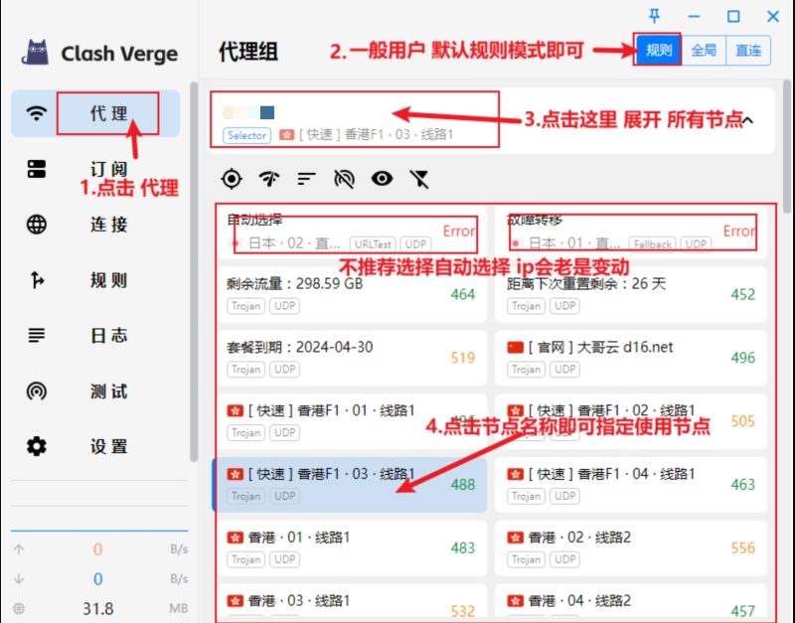Show proxy details with the eye icon
795x623 pixels.
click(381, 179)
